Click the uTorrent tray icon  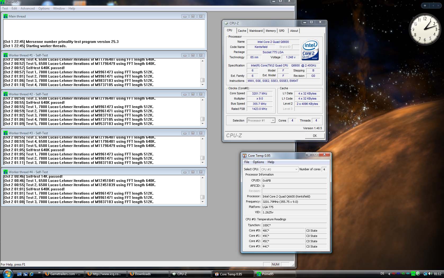coord(418,274)
